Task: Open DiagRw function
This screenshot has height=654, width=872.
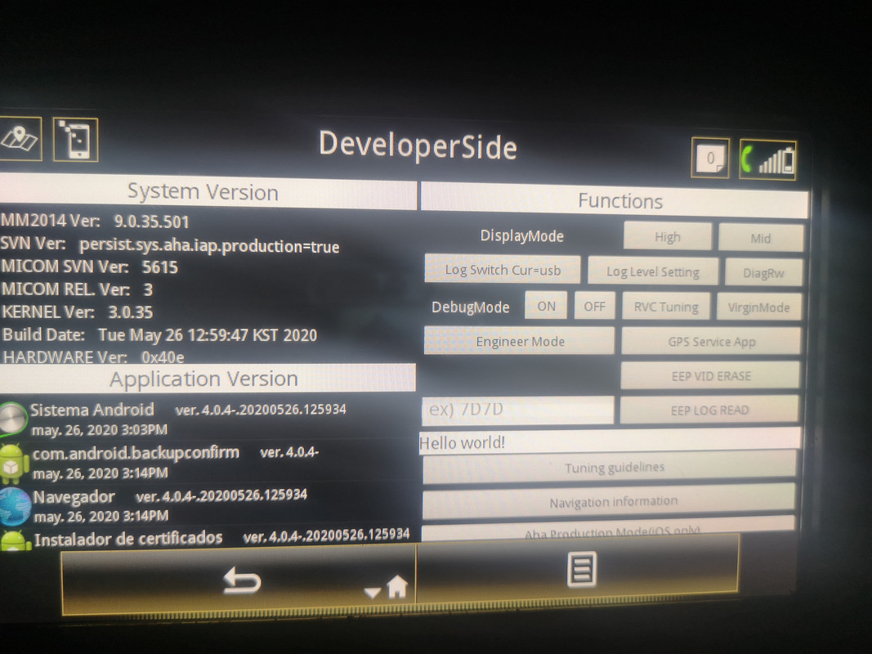Action: coord(763,273)
